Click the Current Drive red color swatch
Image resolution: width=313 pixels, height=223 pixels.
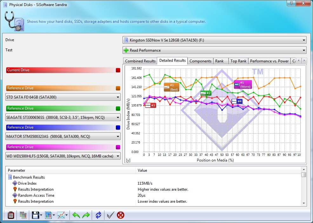[118, 70]
